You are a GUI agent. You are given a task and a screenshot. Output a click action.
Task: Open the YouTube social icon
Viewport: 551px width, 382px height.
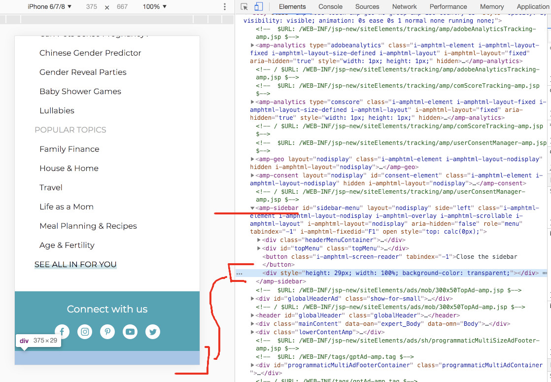pos(130,332)
